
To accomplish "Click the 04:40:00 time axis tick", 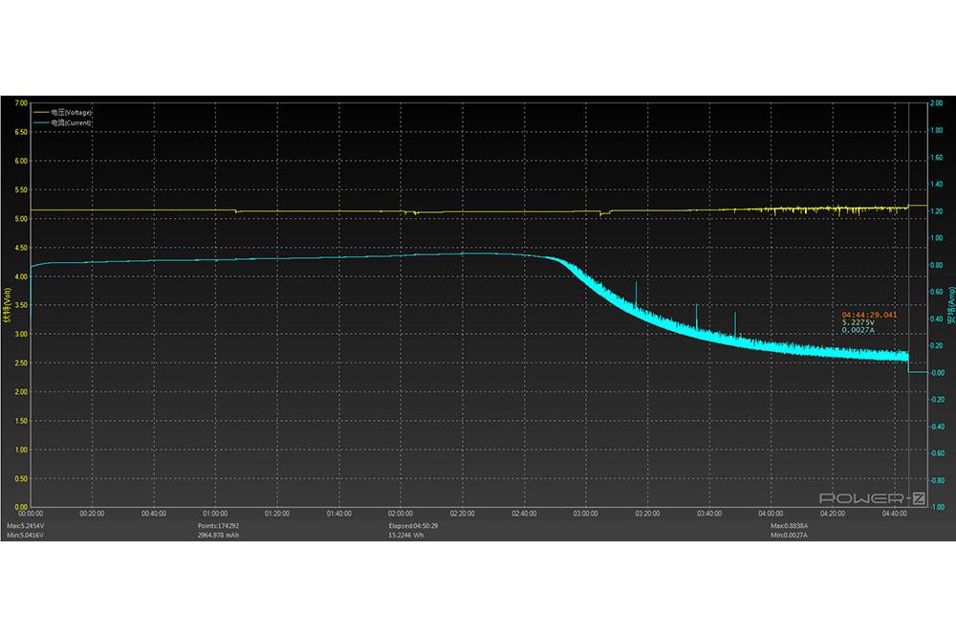I will point(894,514).
